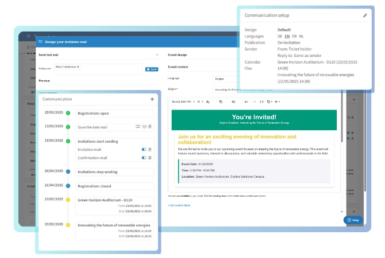Screen dimensions: 385x258
Task: Add a communication item with the plus icon
Action: tap(152, 99)
